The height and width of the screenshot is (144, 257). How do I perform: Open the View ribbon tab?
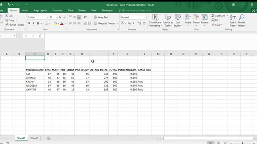pyautogui.click(x=94, y=10)
